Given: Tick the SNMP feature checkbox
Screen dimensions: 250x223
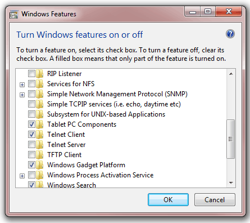Looking at the screenshot, I should click(x=31, y=93).
